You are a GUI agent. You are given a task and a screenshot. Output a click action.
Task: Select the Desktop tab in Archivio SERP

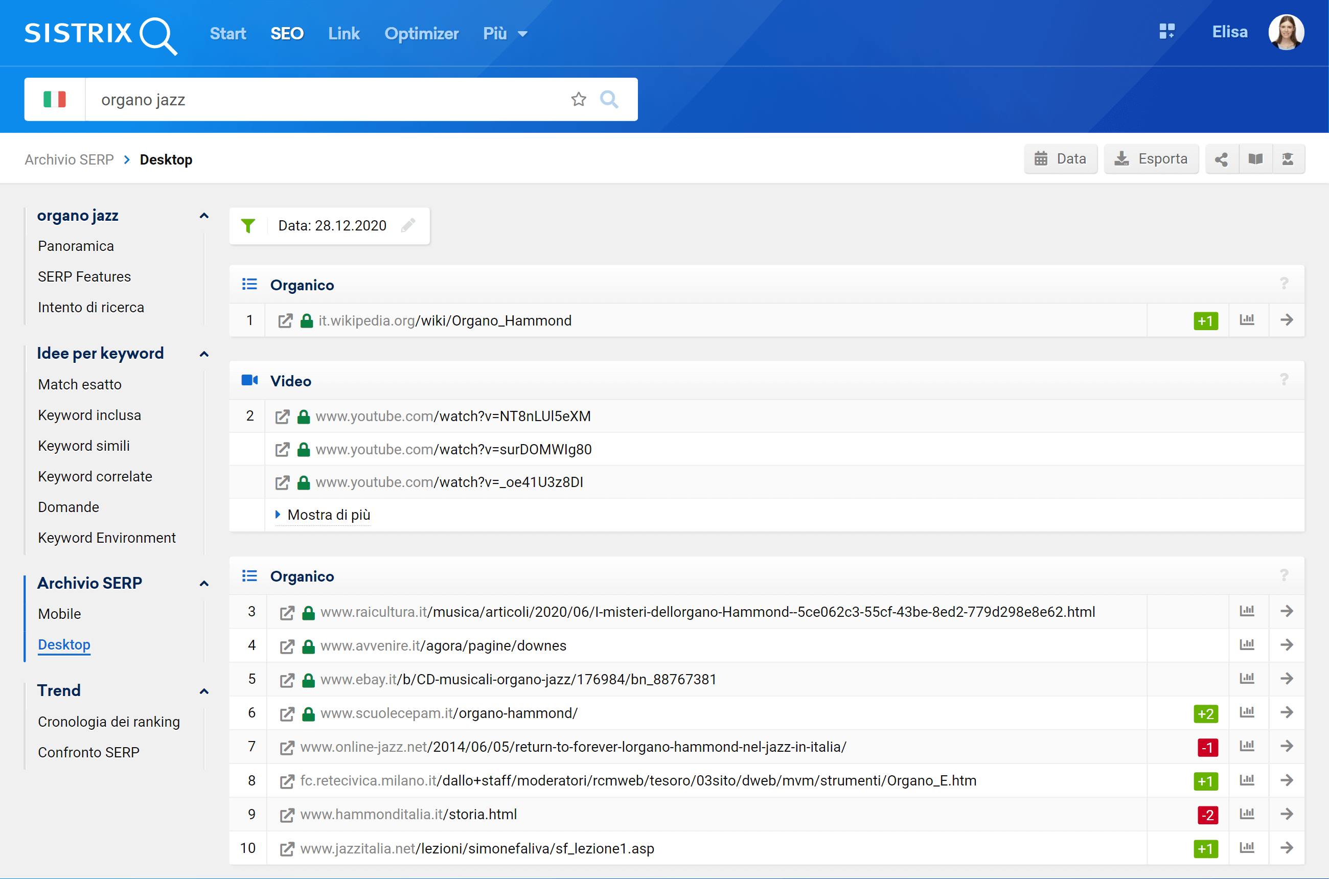pos(63,644)
